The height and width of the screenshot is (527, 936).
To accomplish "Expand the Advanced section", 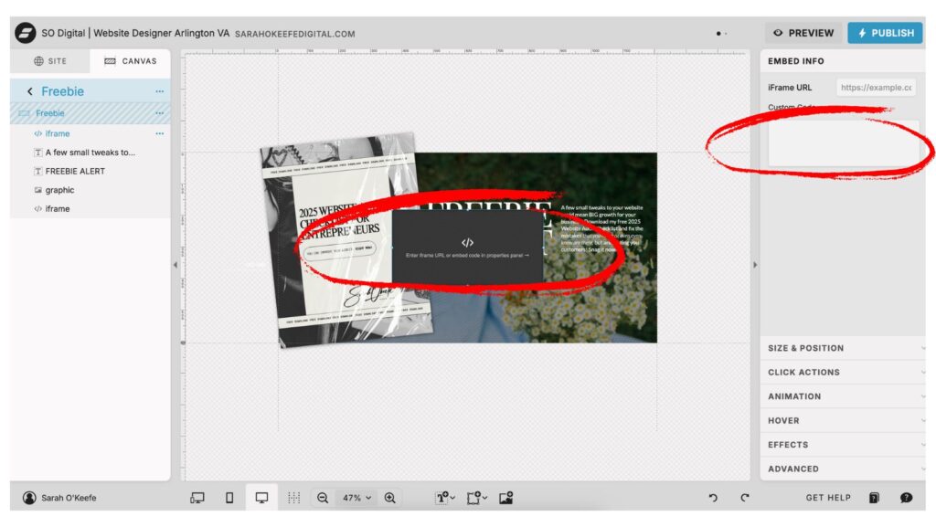I will 842,469.
